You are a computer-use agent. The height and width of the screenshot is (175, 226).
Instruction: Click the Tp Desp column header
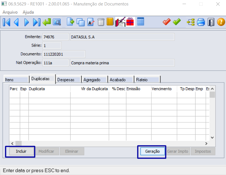click(x=186, y=89)
